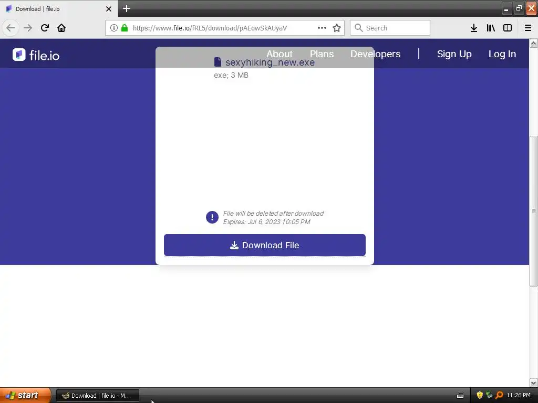Image resolution: width=538 pixels, height=403 pixels.
Task: Click the orange magnifier tray icon
Action: [x=499, y=395]
